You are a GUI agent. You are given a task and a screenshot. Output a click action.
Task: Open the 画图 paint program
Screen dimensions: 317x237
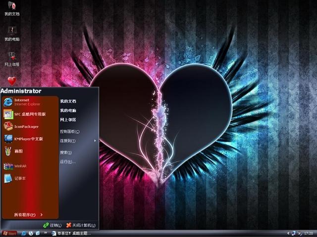coord(30,151)
